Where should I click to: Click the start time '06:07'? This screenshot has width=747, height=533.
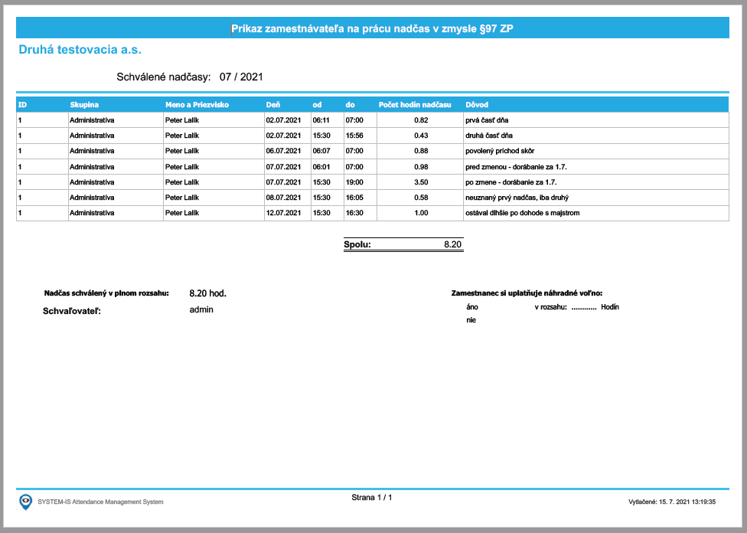coord(321,151)
